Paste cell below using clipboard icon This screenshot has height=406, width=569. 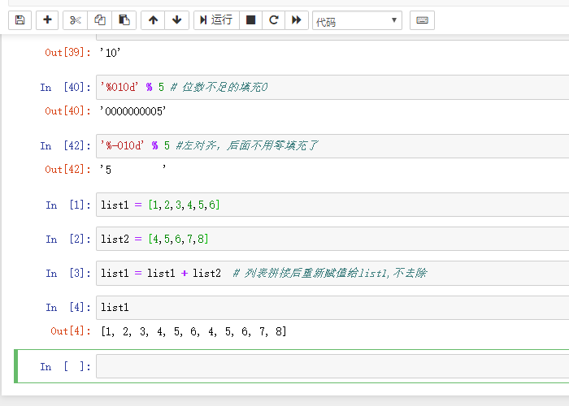[123, 19]
